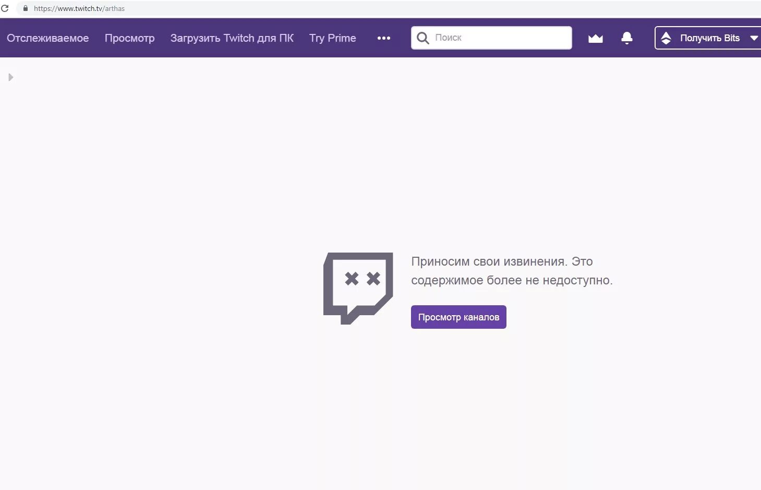Viewport: 761px width, 490px height.
Task: Focus the Поиск search field
Action: [x=491, y=38]
